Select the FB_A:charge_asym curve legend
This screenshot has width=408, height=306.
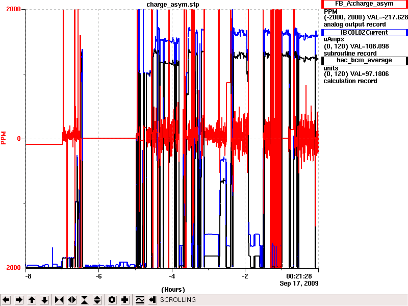(x=364, y=4)
